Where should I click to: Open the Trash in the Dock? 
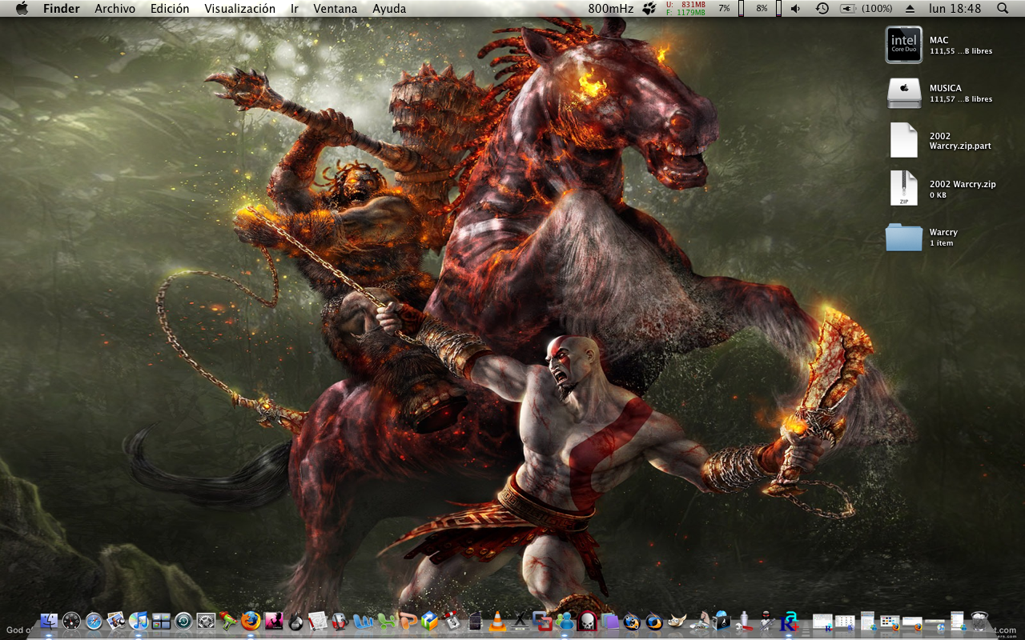tap(979, 621)
